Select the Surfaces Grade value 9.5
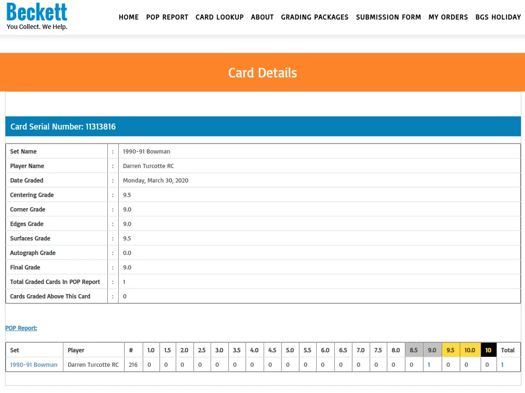This screenshot has height=393, width=525. 127,238
